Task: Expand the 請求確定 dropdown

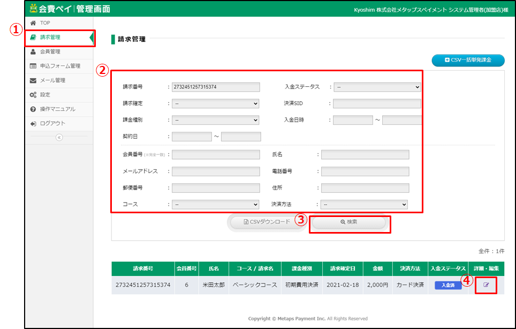Action: (x=215, y=103)
